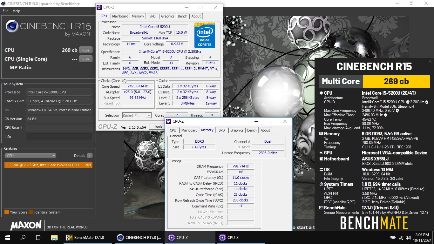The height and width of the screenshot is (244, 434).
Task: Run the multi-core CPU benchmark
Action: [x=86, y=50]
